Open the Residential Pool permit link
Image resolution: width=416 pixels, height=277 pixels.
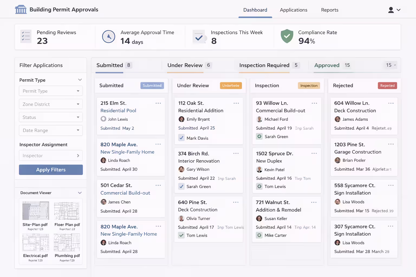click(118, 111)
